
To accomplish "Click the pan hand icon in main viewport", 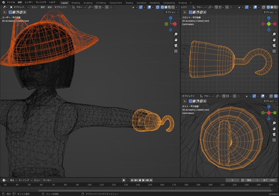I will 176,40.
